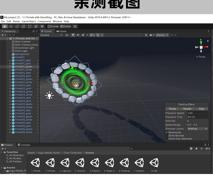Open the GameObject menu
213x176 pixels.
click(29, 22)
